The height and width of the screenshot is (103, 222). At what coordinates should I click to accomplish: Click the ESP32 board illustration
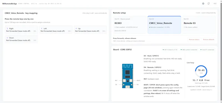[x=128, y=76]
